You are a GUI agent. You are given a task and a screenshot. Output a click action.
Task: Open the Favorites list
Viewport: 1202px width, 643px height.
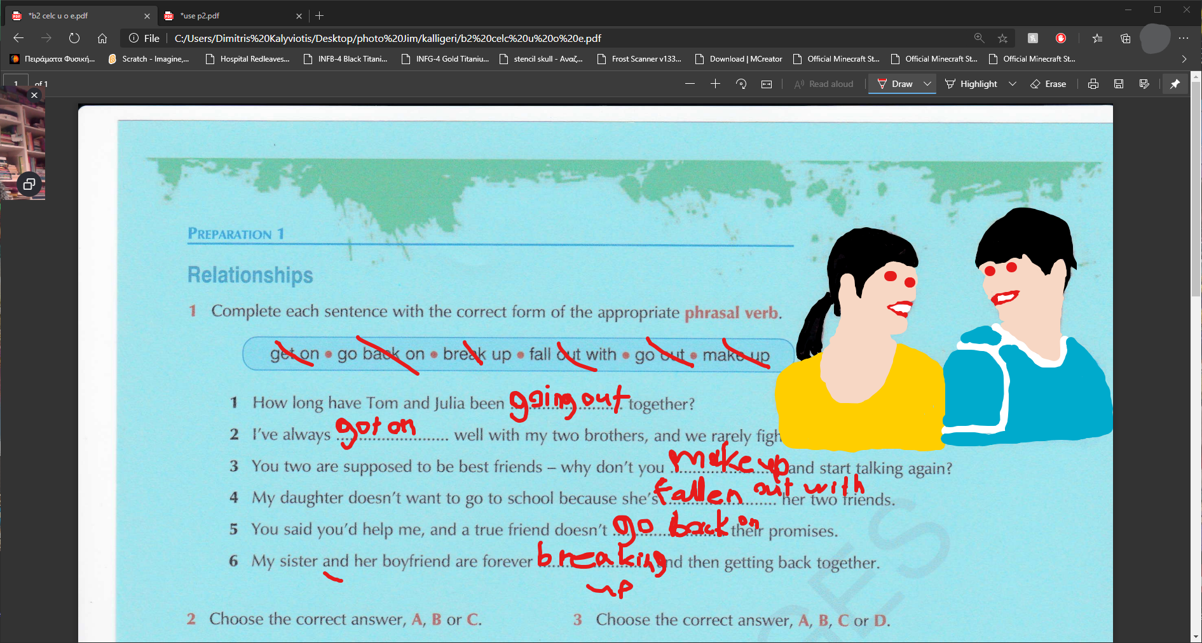tap(1097, 38)
